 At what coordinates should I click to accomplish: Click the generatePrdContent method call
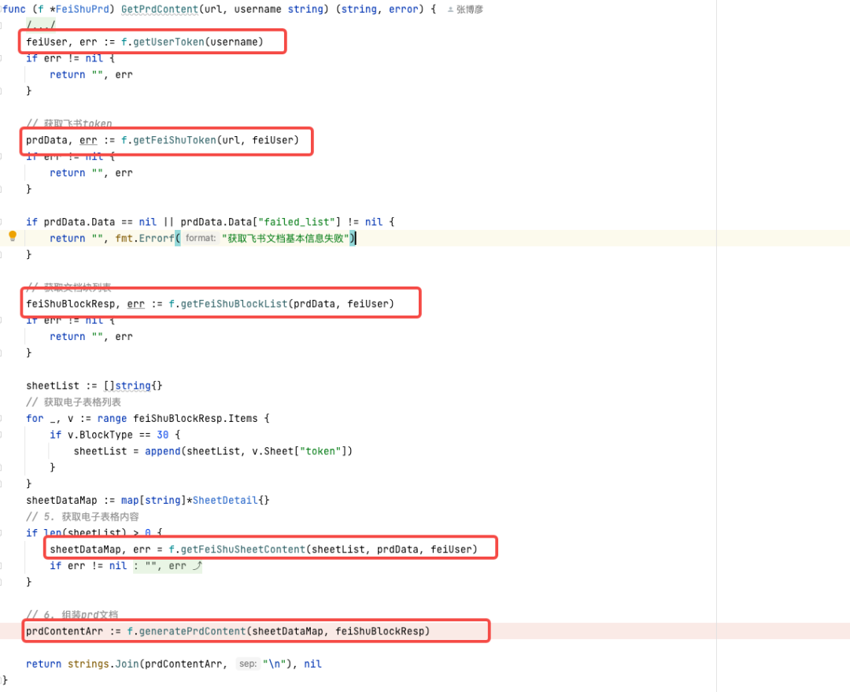coord(193,631)
